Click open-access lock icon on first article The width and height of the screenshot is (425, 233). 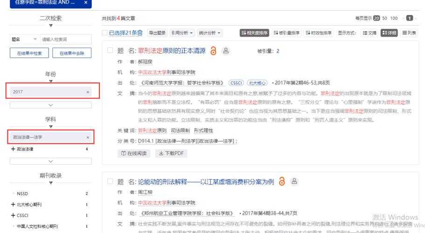click(213, 51)
